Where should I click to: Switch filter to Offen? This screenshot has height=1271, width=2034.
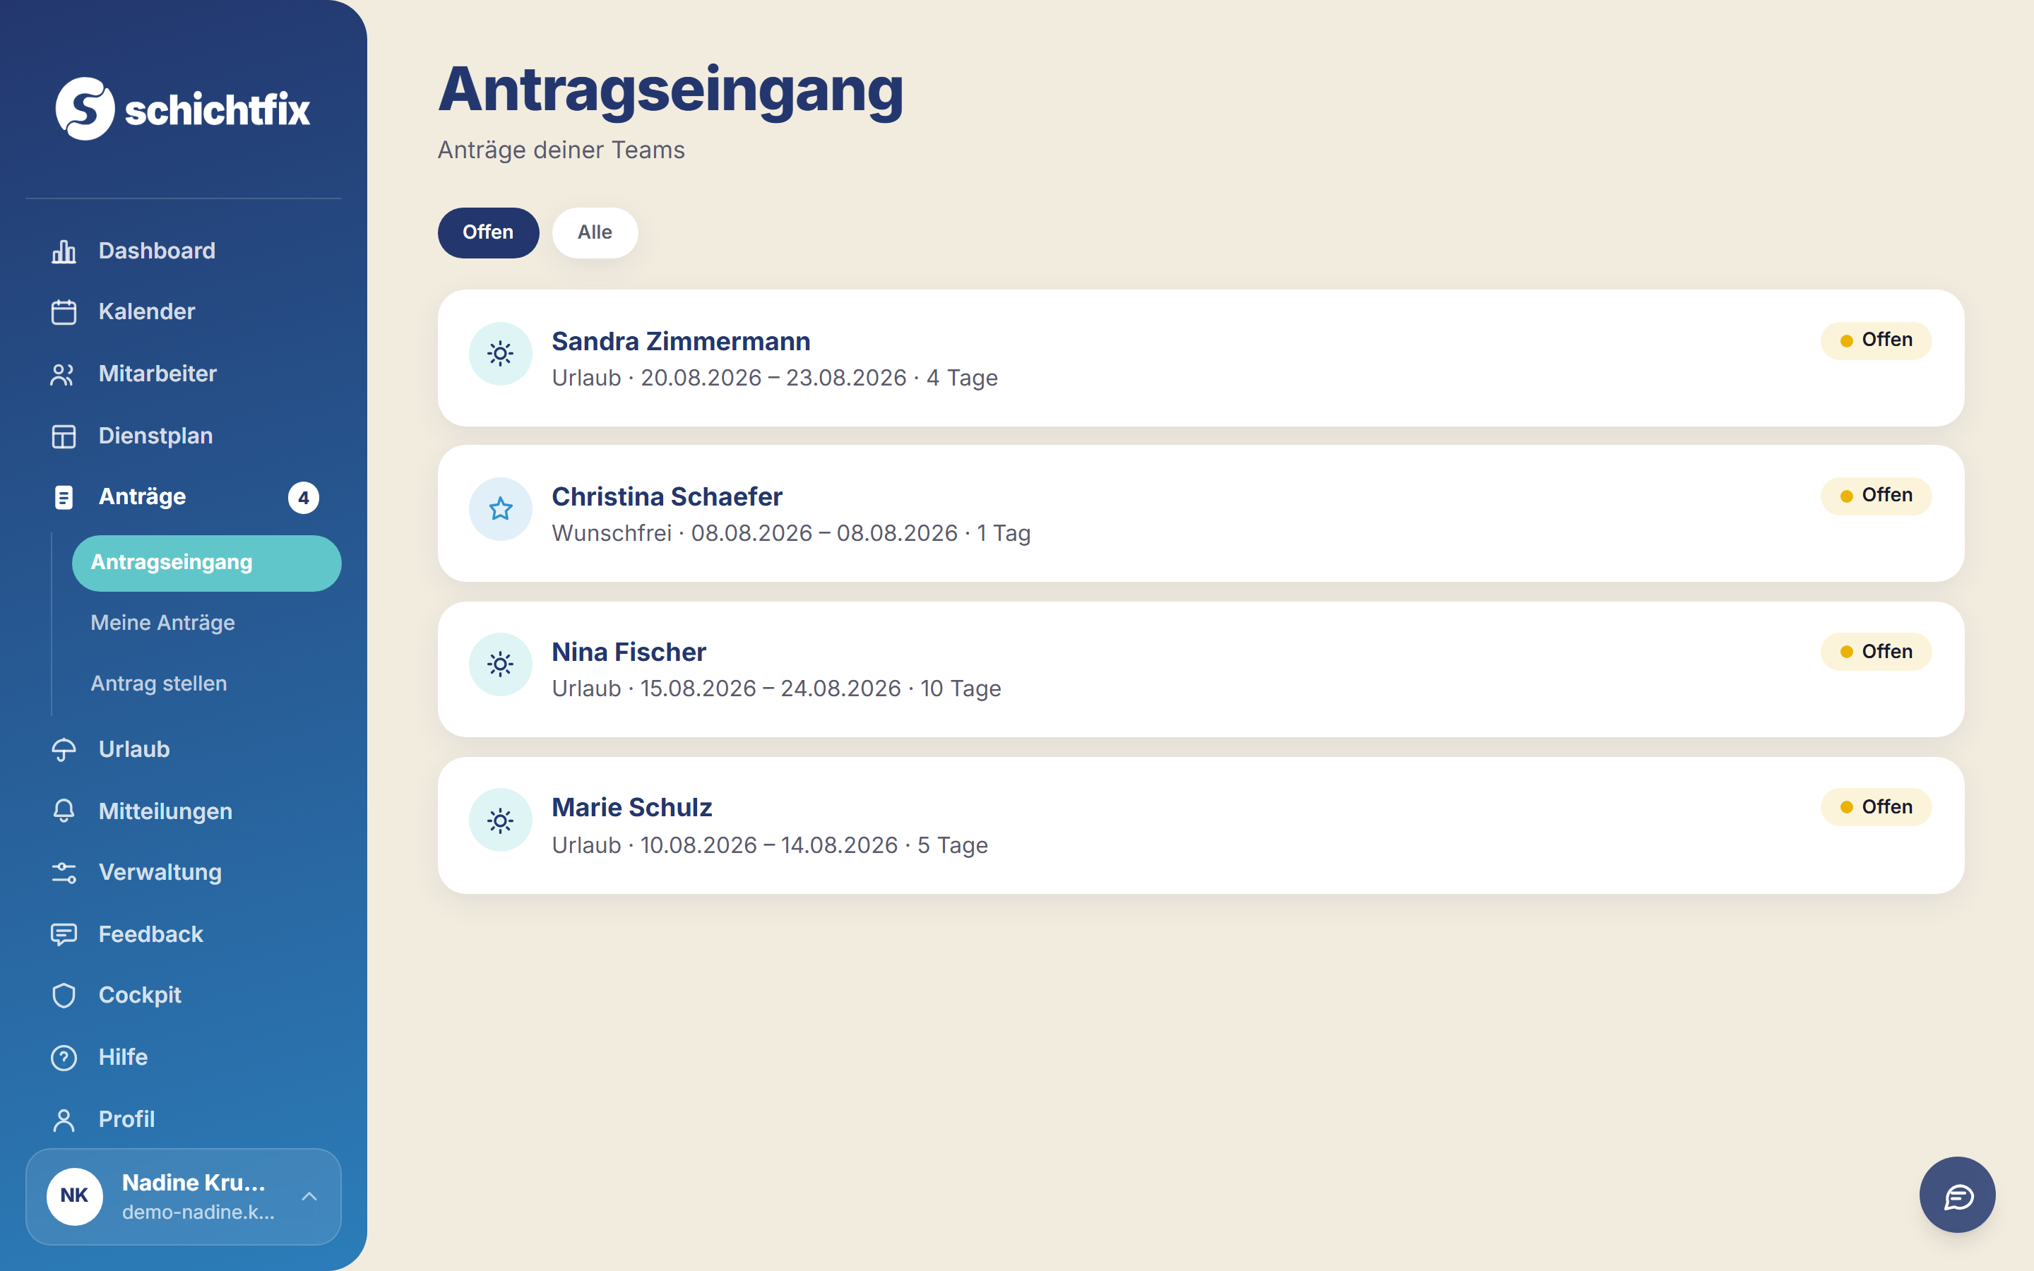[488, 233]
